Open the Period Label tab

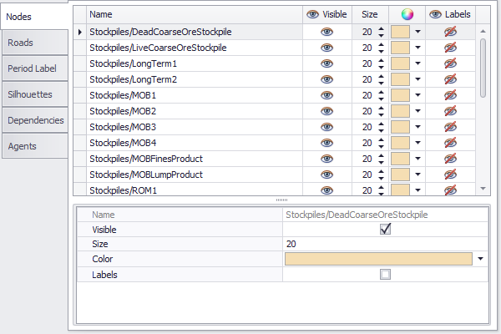click(x=35, y=68)
